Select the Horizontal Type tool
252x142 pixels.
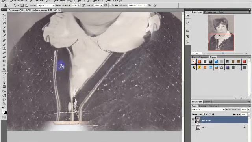(x=4, y=78)
